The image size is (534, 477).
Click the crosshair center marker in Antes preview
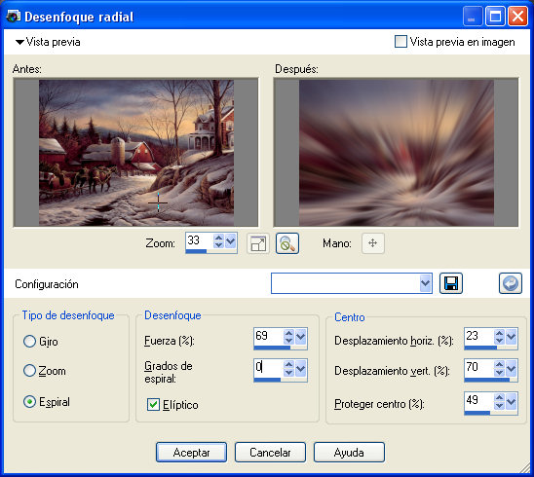pyautogui.click(x=158, y=202)
